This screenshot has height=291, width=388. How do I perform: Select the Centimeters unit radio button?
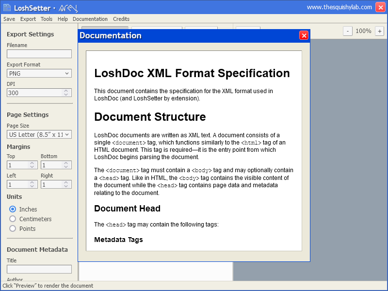pos(13,219)
